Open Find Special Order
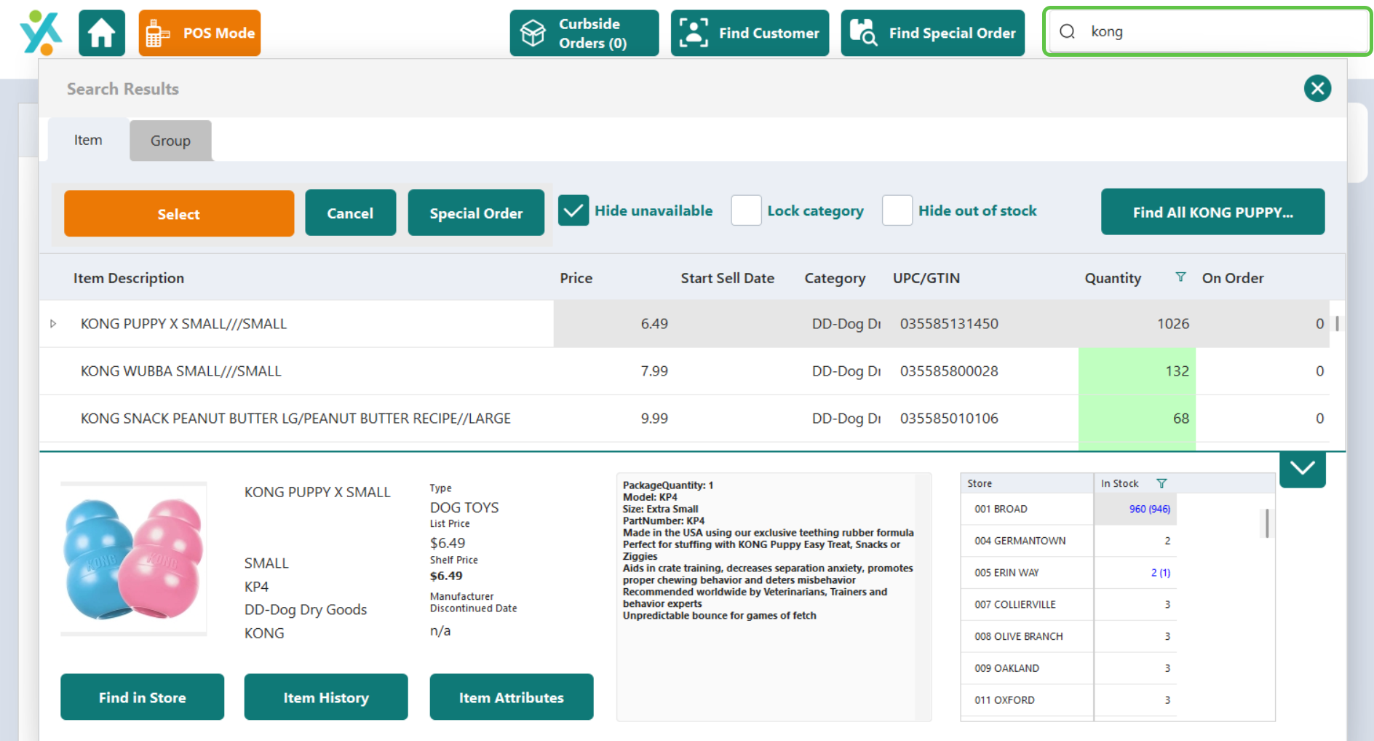1374x741 pixels. [932, 33]
